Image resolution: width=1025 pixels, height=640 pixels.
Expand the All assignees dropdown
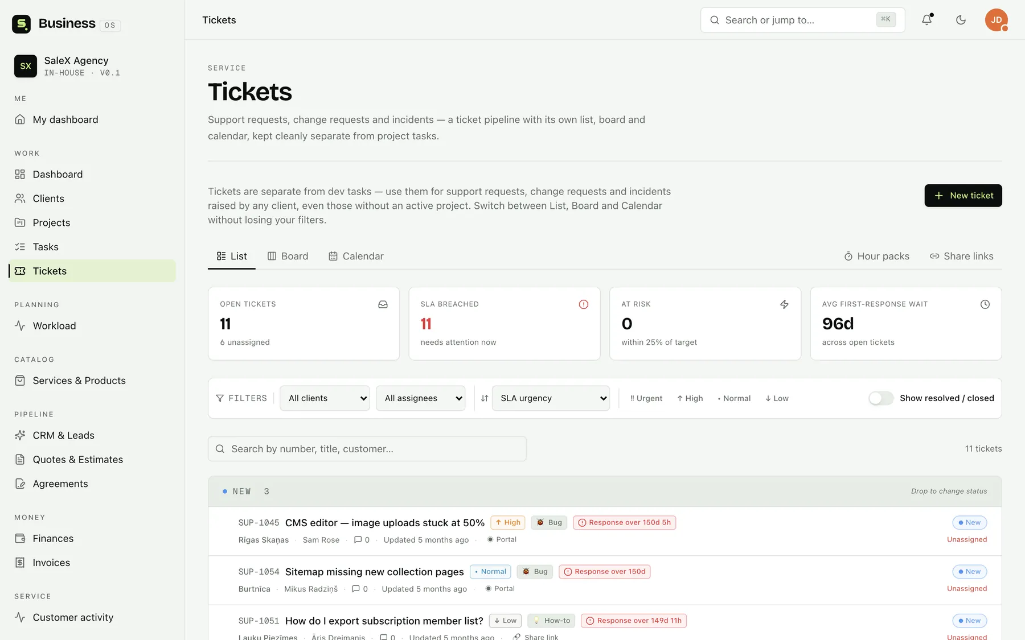click(x=420, y=398)
